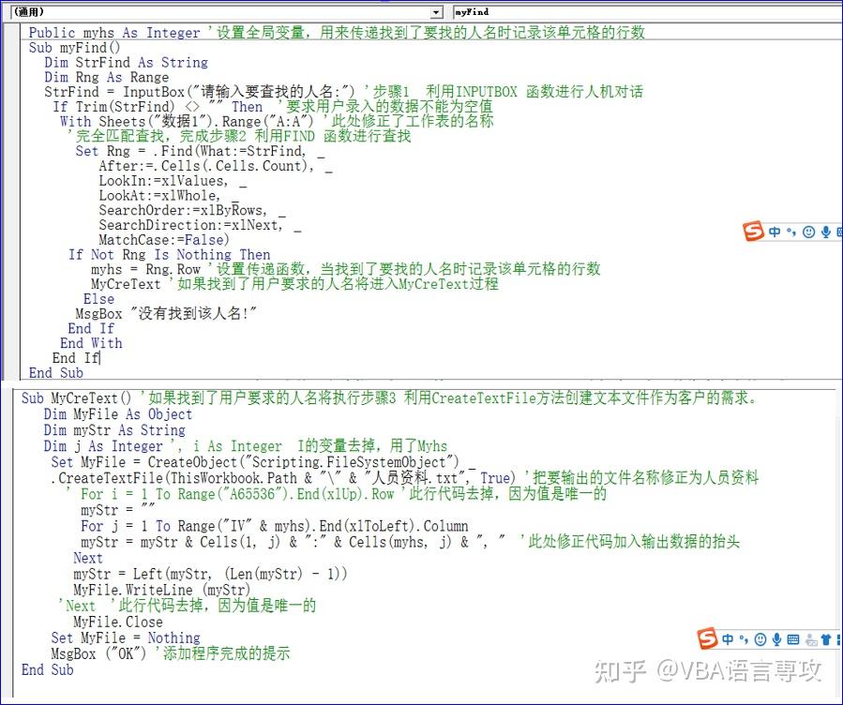This screenshot has height=705, width=843.
Task: Click the Sogou S logo on upper toolbar
Action: coord(752,232)
